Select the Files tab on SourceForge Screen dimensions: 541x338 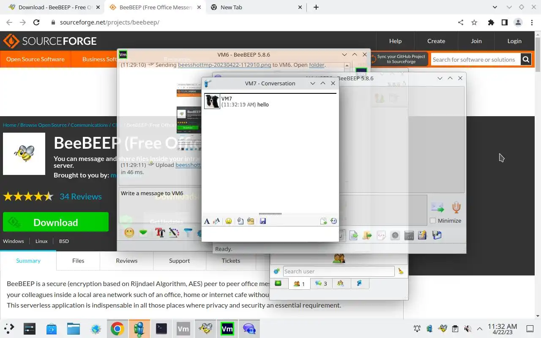pyautogui.click(x=78, y=261)
